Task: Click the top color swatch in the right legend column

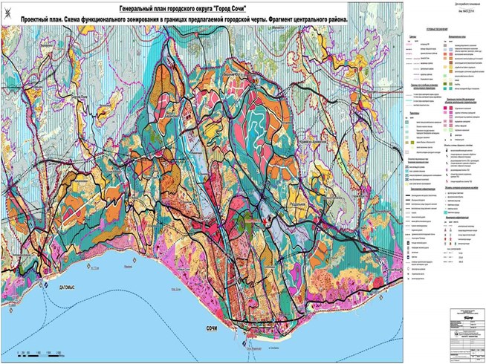Action: tap(446, 45)
